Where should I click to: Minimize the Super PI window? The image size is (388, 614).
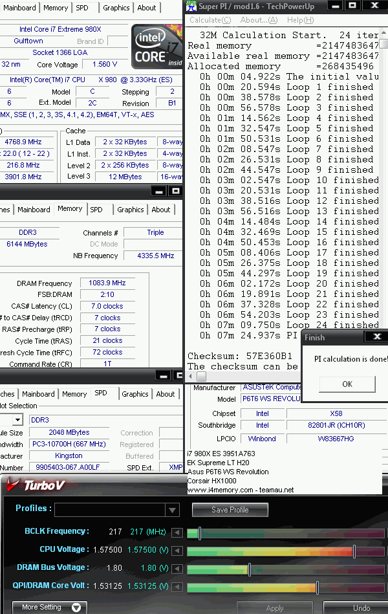tap(336, 6)
